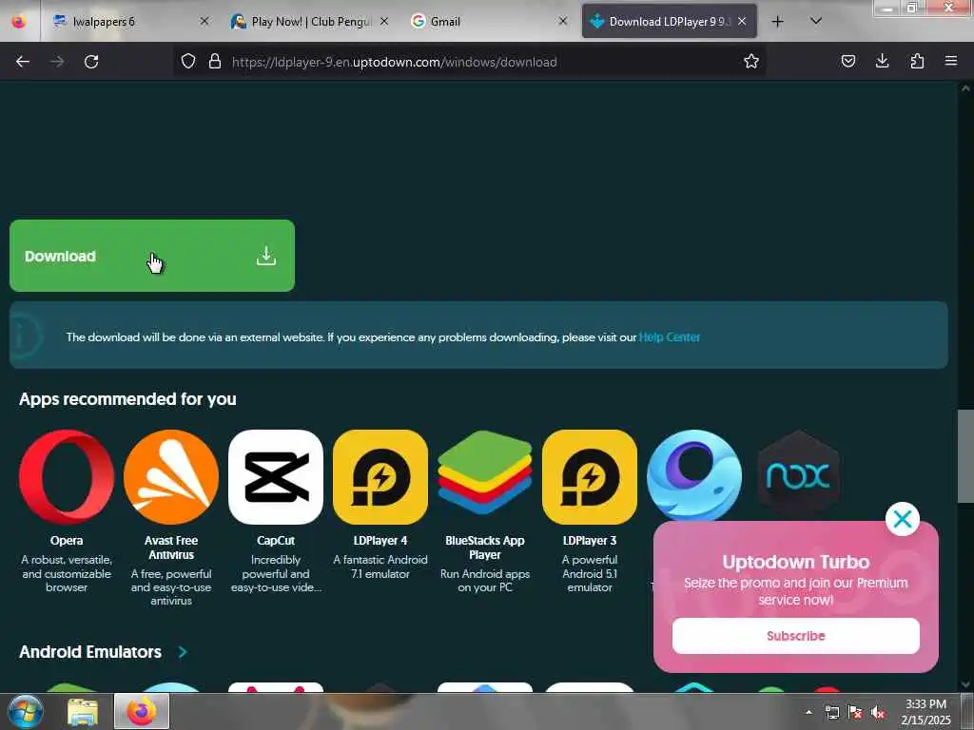The height and width of the screenshot is (730, 974).
Task: Reload the current page
Action: 91,62
